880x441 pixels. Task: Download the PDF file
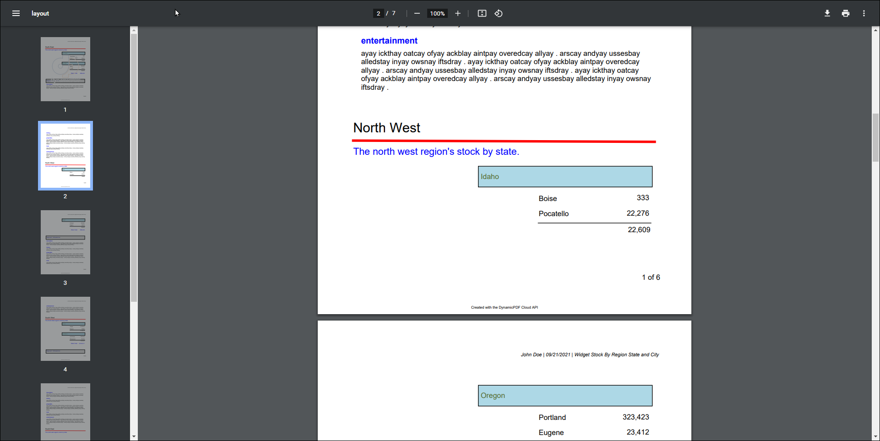point(827,13)
